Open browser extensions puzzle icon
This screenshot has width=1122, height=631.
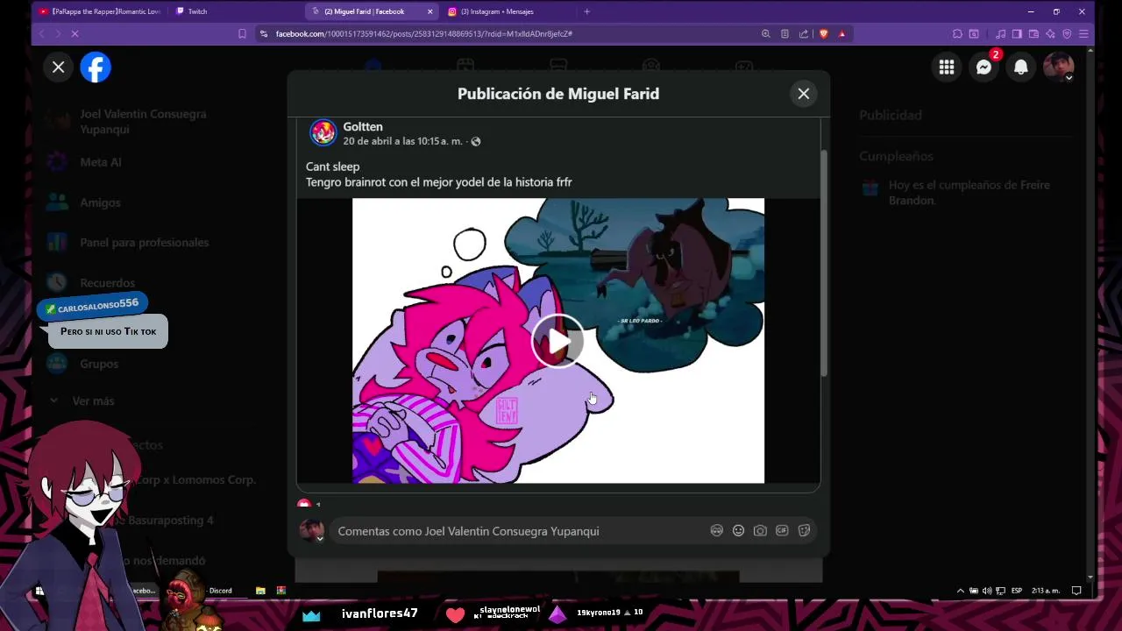click(957, 33)
